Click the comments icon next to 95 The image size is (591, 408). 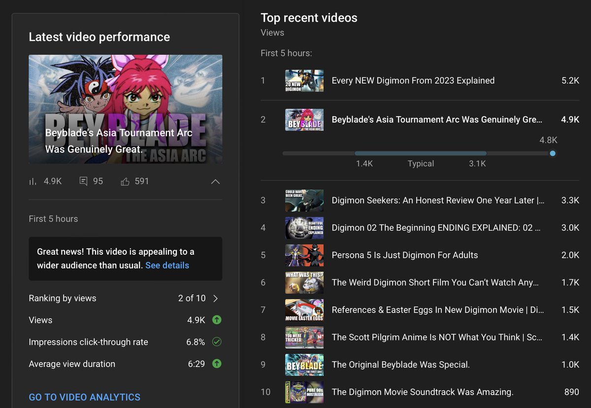[83, 181]
